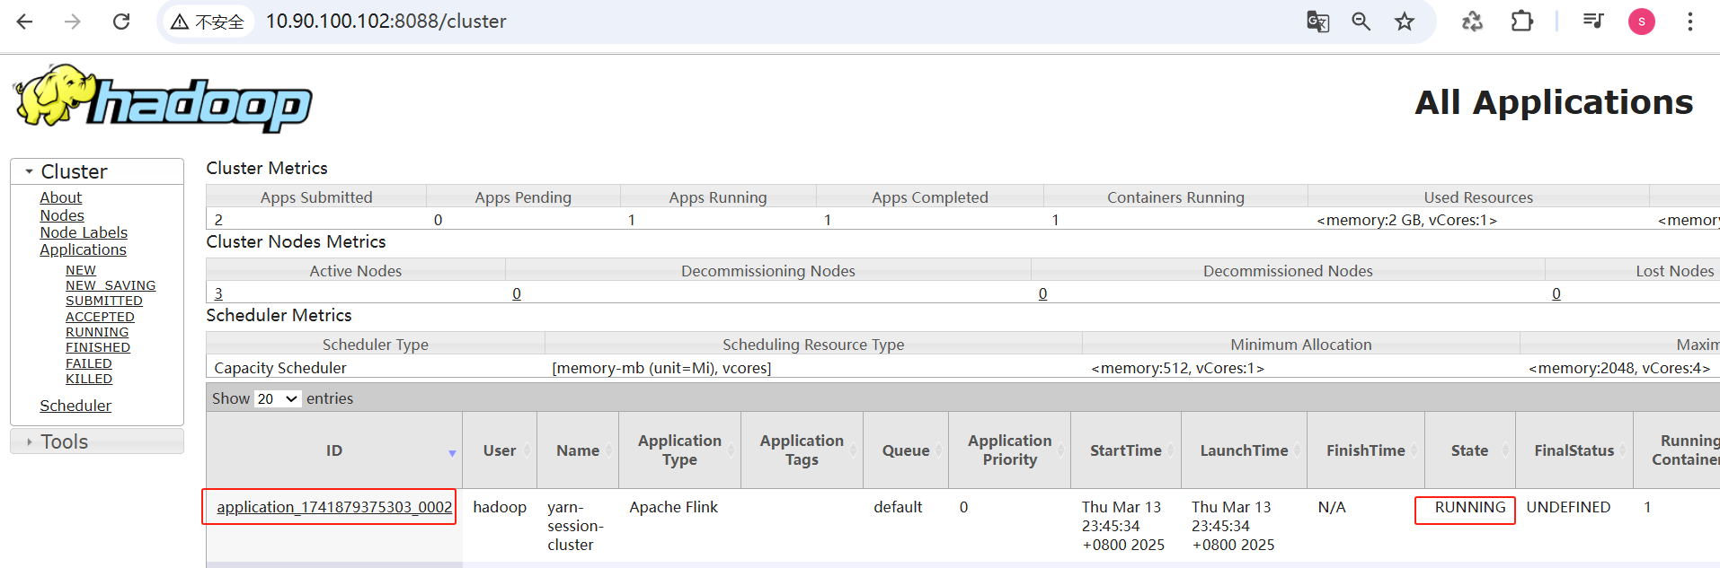Reload the page with the refresh icon
Viewport: 1720px width, 568px height.
(x=121, y=22)
